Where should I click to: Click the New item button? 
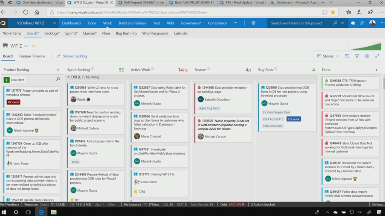(14, 80)
